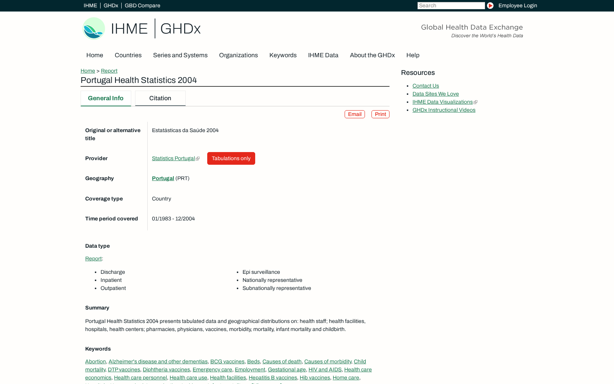The image size is (614, 384).
Task: Open Data Sites We Love link
Action: (x=436, y=94)
